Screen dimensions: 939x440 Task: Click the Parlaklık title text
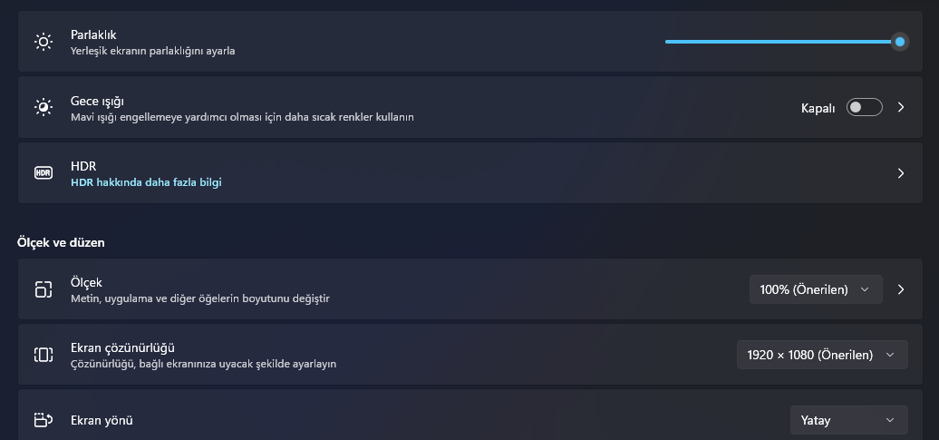(x=93, y=34)
